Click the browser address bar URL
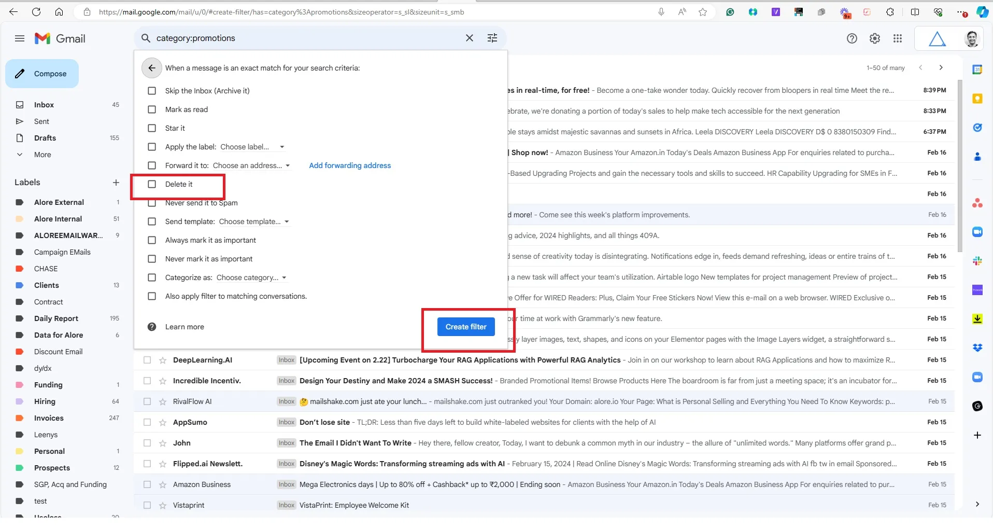 click(x=281, y=12)
